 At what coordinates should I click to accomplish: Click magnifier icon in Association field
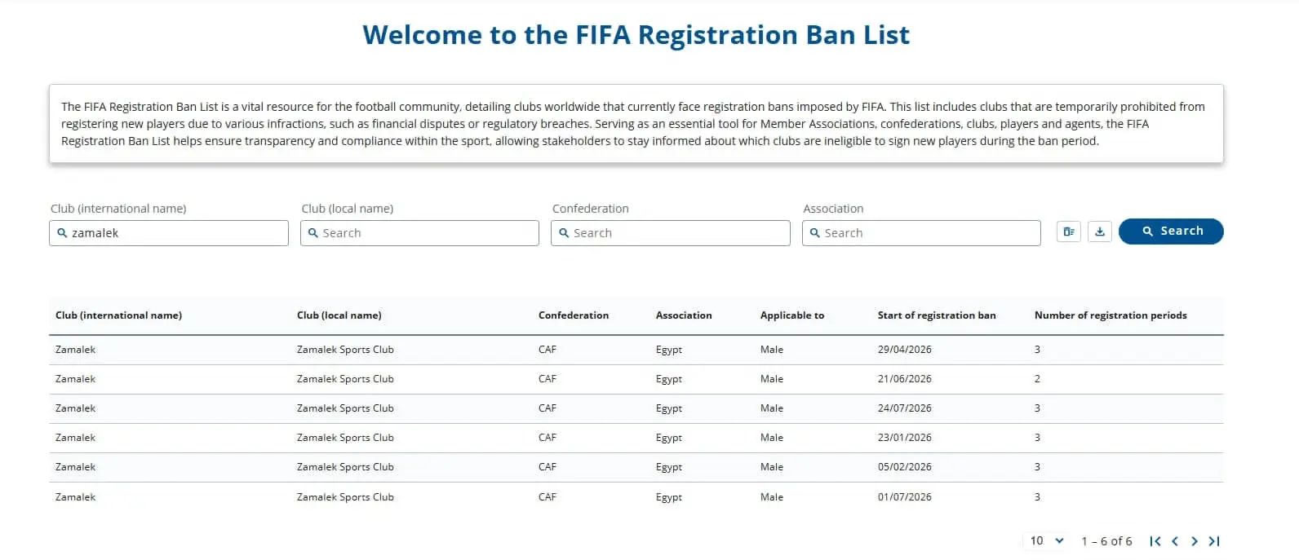click(x=814, y=233)
